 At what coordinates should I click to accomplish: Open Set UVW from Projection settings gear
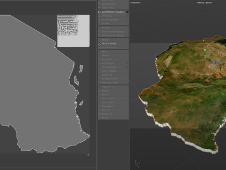127,12
